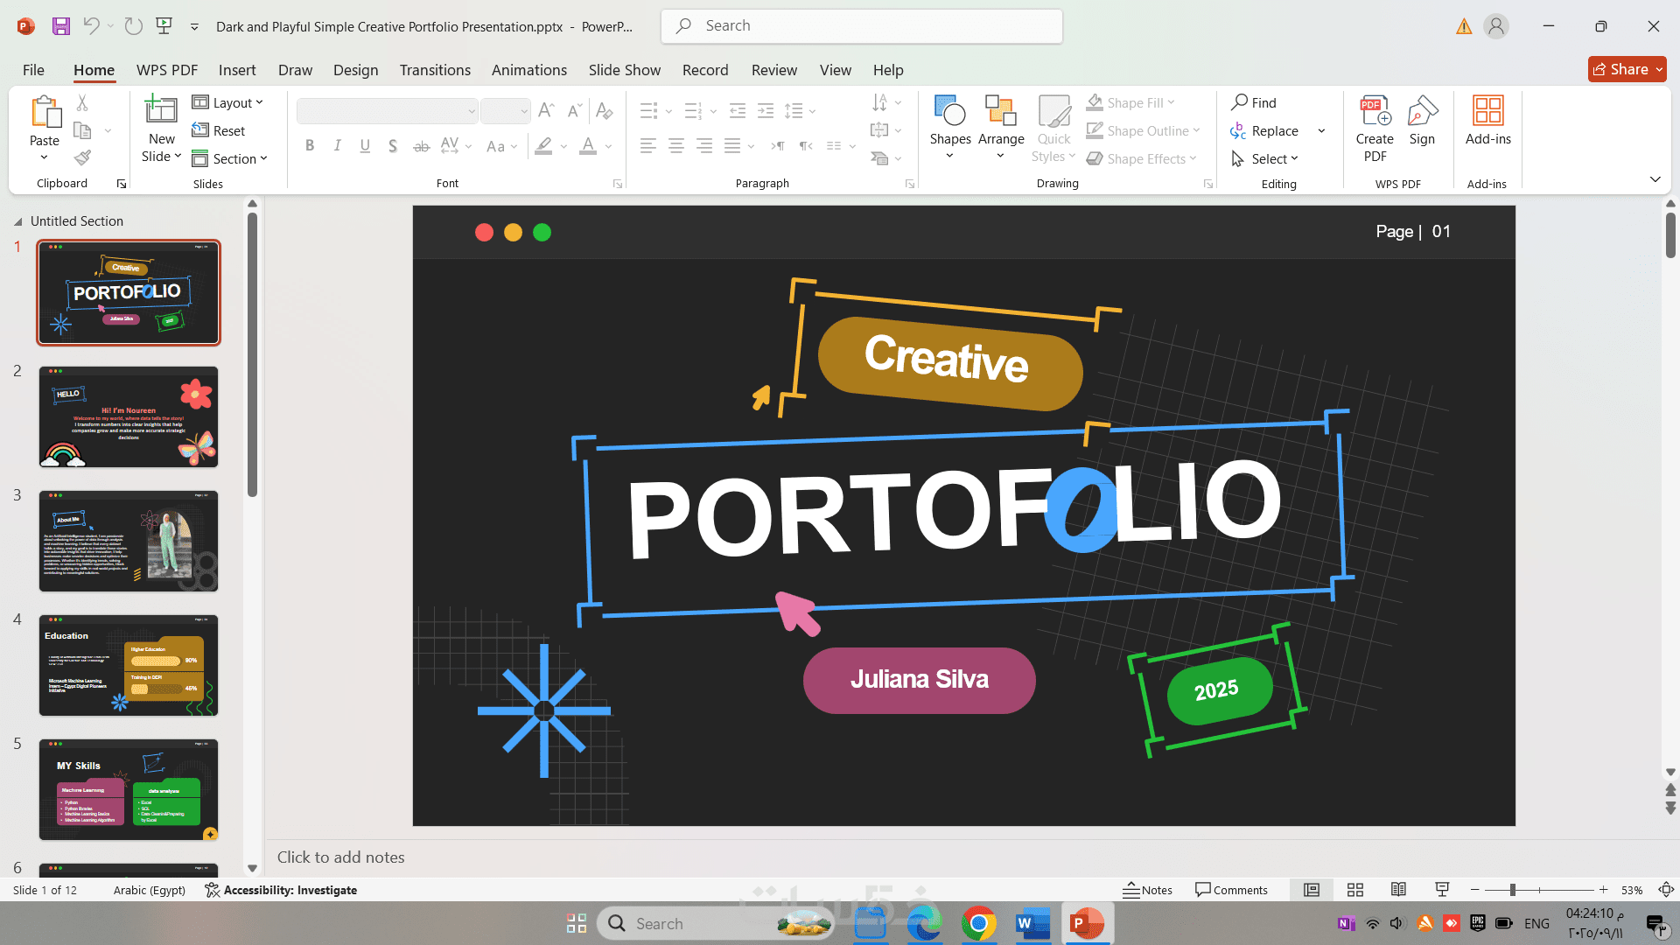Collapse the Untitled Section in slide pane
Image resolution: width=1680 pixels, height=945 pixels.
19,220
